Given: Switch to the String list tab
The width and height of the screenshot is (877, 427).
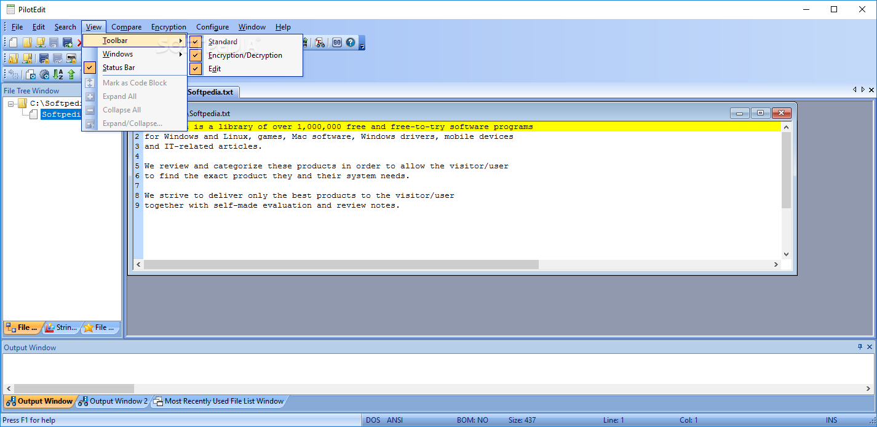Looking at the screenshot, I should (62, 327).
